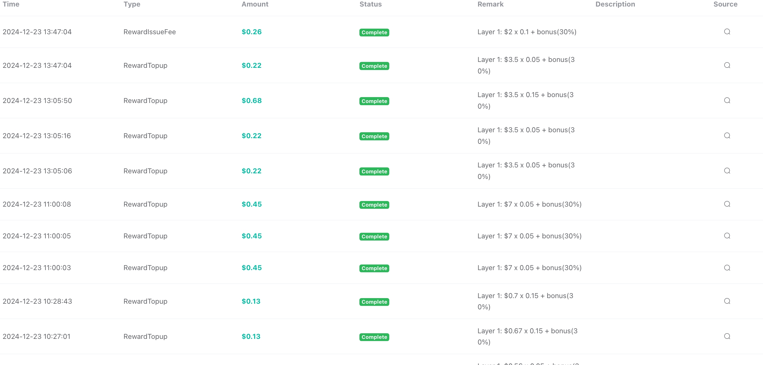Screen dimensions: 763x365
Task: View source of the $0.68 reward
Action: [727, 101]
